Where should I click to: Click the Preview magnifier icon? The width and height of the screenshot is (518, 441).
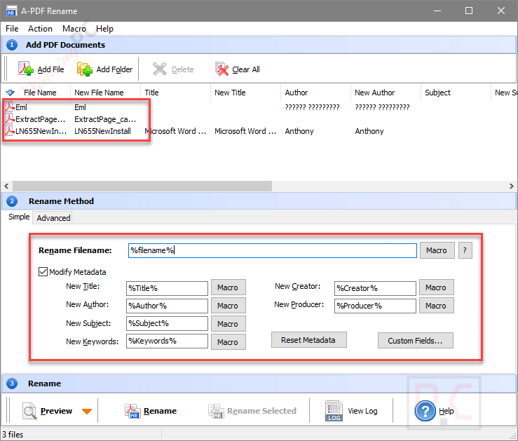pos(29,411)
